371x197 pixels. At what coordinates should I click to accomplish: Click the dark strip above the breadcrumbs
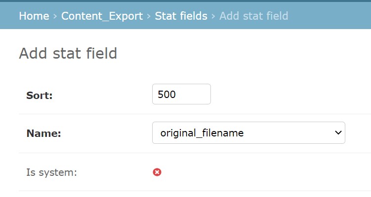click(186, 1)
